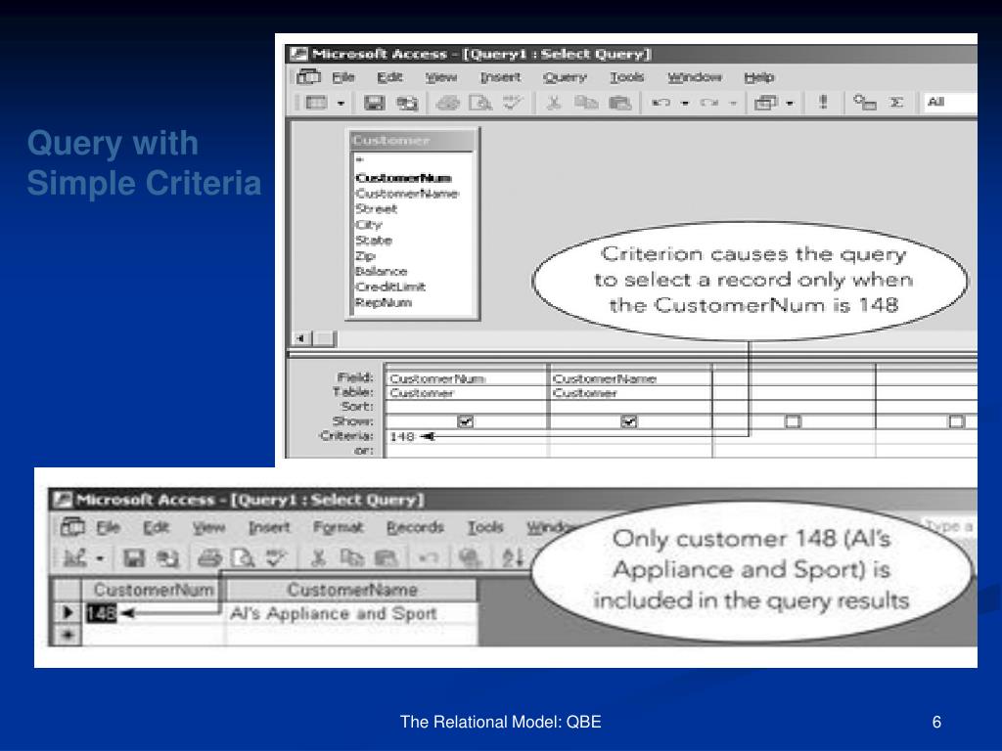Click the Paste icon in query design toolbar

coord(619,102)
